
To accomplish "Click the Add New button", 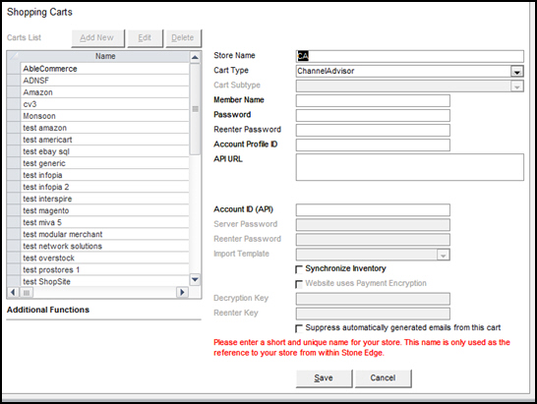I will point(97,38).
